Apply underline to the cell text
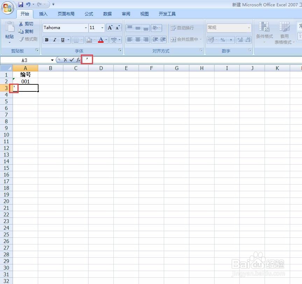 [62, 40]
